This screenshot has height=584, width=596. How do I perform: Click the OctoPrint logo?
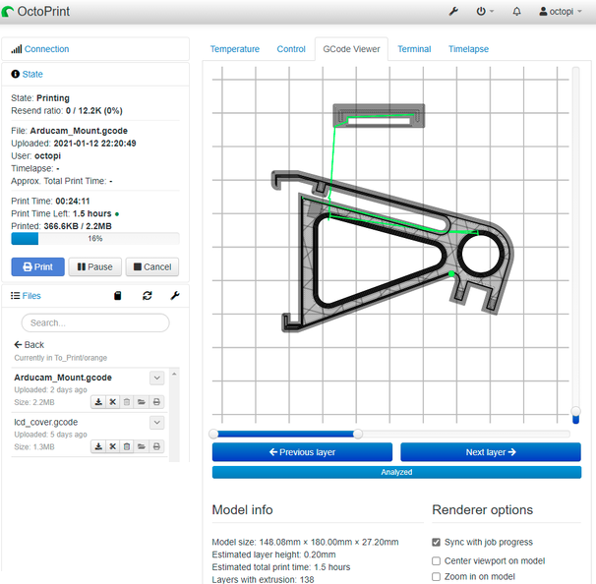35,12
